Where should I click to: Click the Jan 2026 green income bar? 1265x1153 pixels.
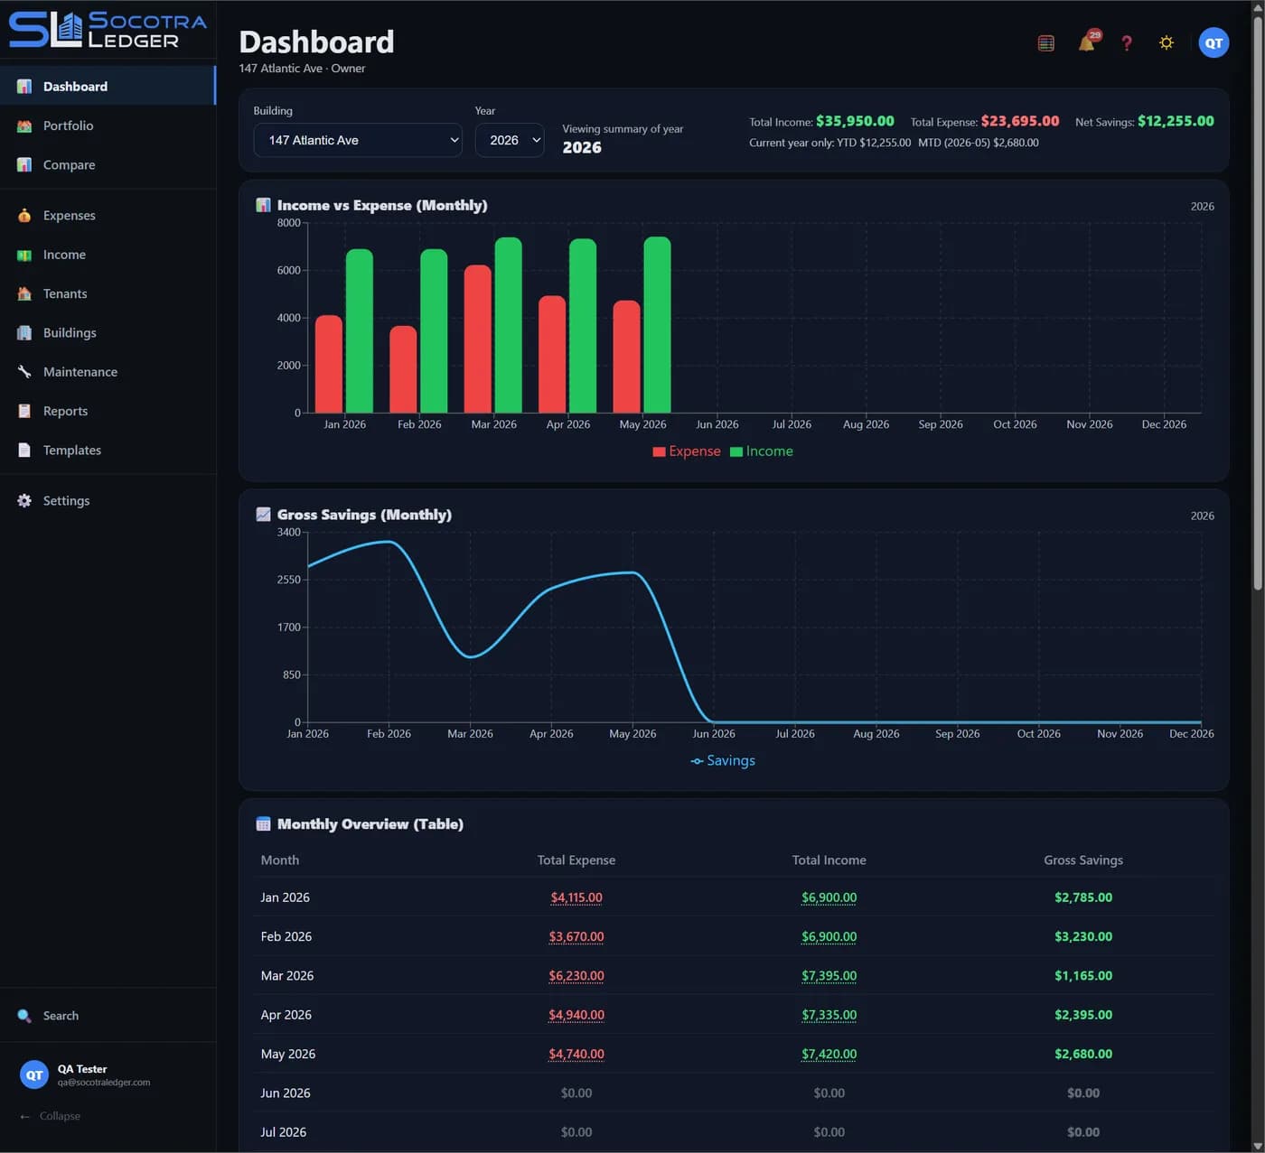click(x=360, y=330)
